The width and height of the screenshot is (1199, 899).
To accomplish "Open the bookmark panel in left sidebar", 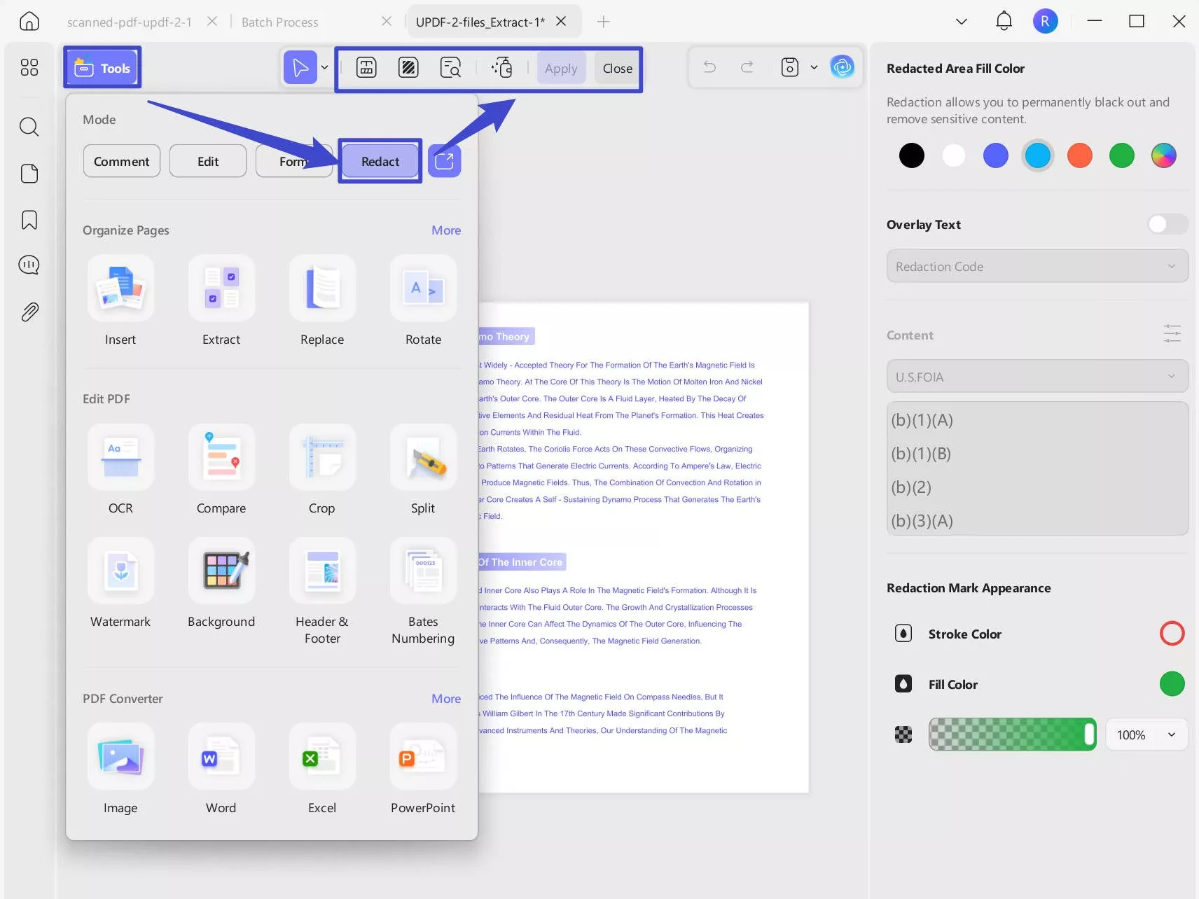I will click(29, 220).
